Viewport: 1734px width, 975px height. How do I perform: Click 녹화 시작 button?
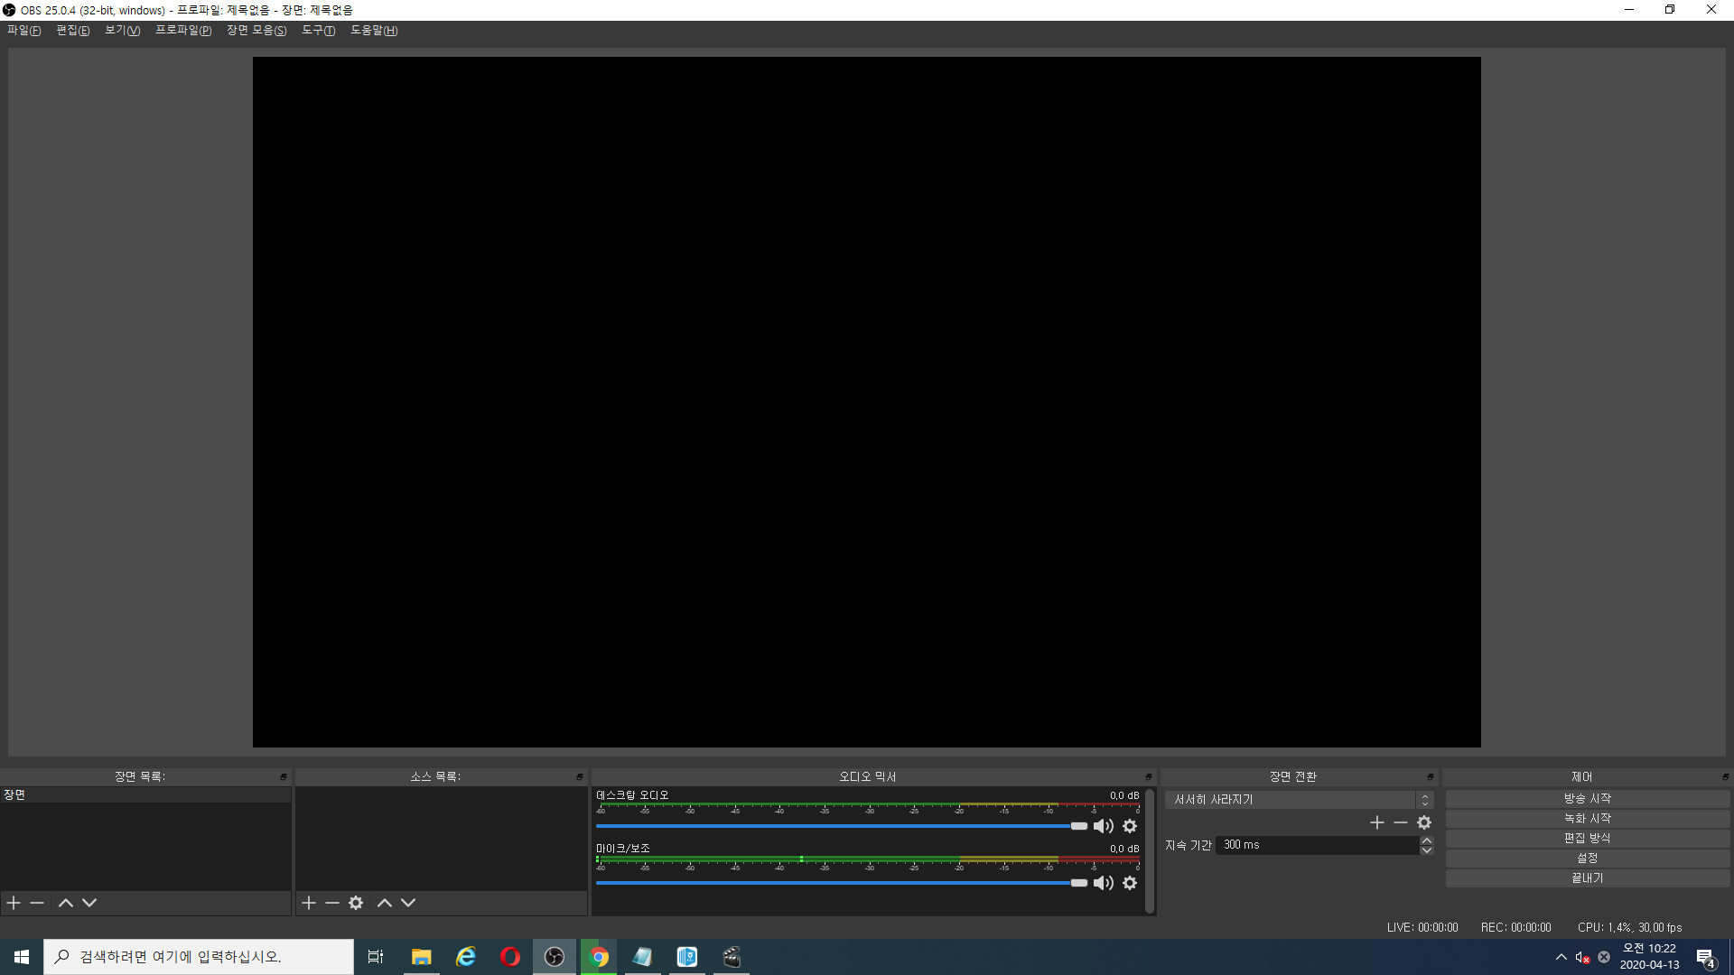click(1587, 819)
